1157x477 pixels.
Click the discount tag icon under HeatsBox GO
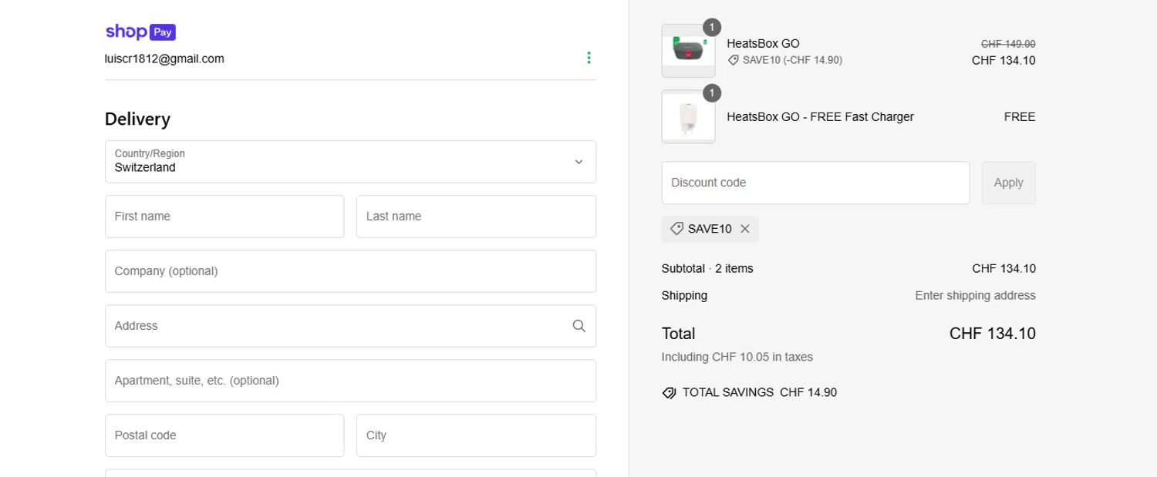click(733, 60)
